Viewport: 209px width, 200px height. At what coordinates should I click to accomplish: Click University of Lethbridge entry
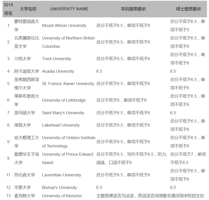coord(64,100)
